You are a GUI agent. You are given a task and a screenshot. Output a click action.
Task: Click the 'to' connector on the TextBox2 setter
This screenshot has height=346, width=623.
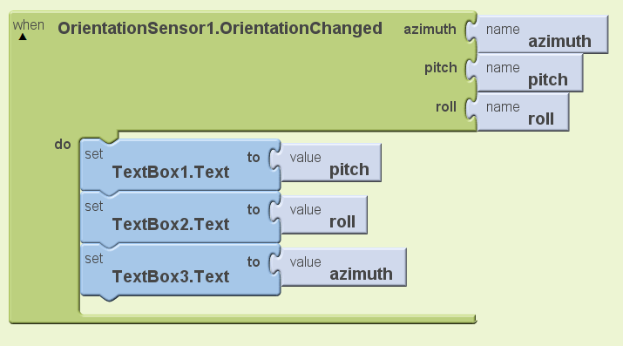(x=254, y=209)
